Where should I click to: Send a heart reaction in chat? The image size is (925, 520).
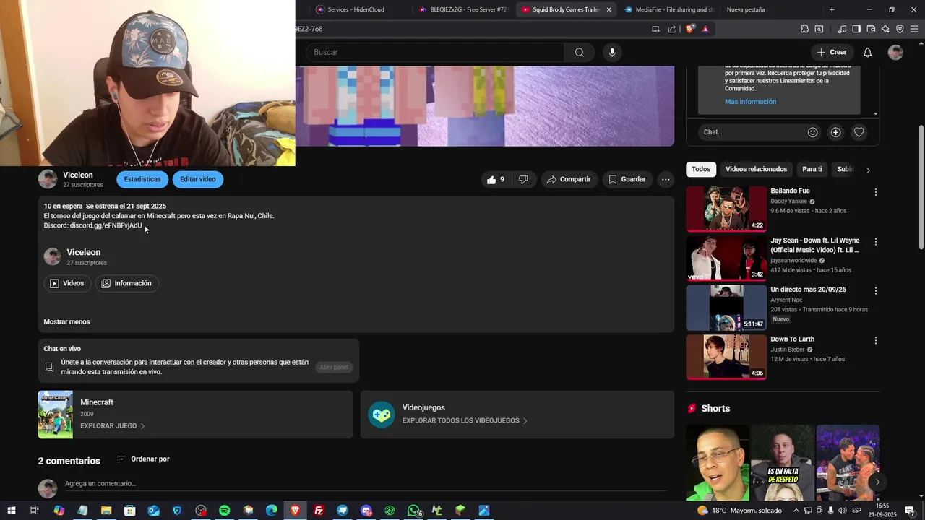tap(859, 132)
